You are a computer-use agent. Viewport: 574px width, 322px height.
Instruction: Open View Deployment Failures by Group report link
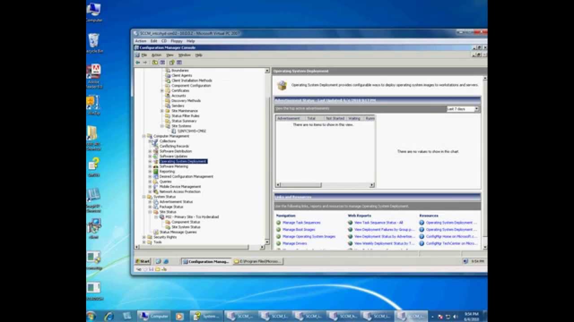385,229
